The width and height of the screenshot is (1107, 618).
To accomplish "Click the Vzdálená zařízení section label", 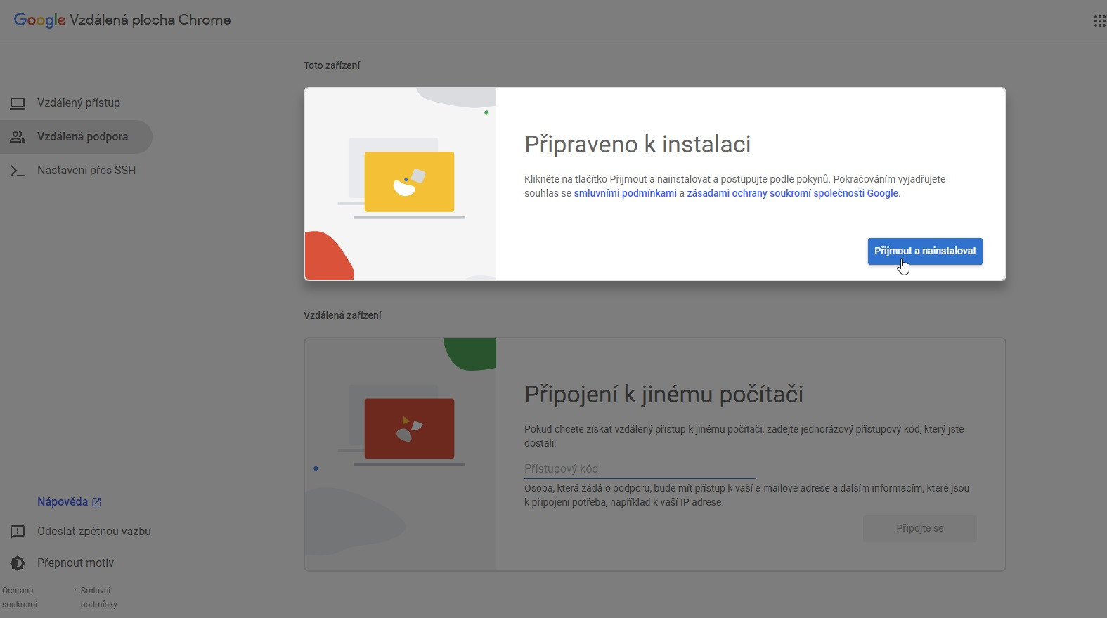I will coord(342,315).
